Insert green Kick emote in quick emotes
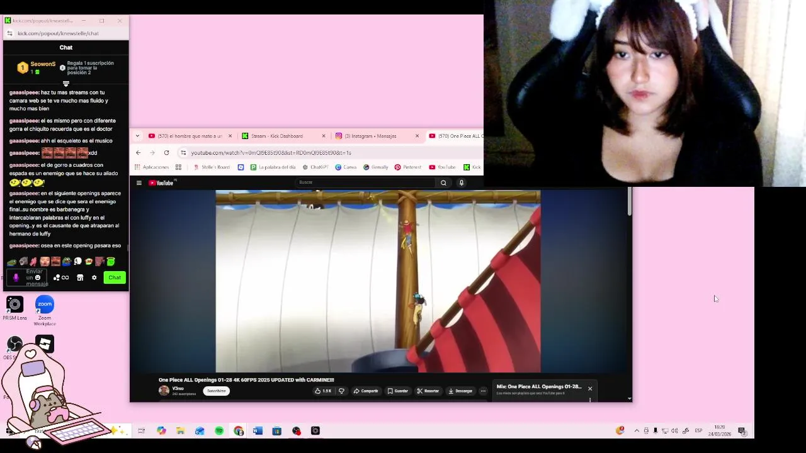This screenshot has width=806, height=453. coord(111,261)
